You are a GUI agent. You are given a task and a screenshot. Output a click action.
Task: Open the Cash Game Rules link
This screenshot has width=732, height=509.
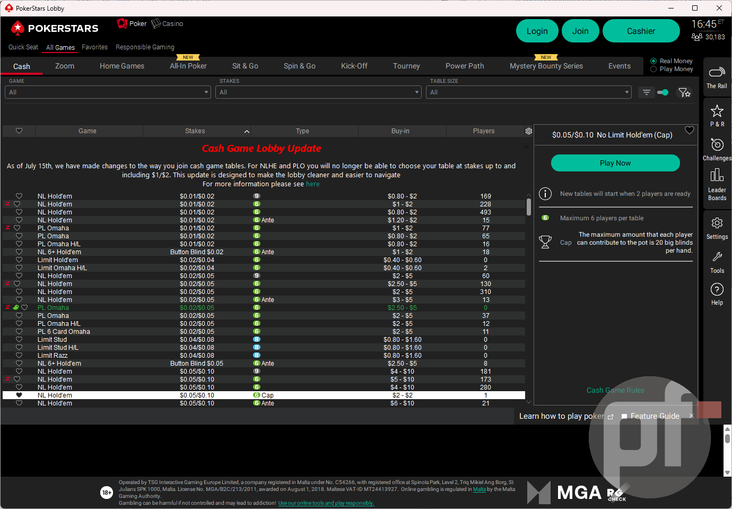(615, 390)
